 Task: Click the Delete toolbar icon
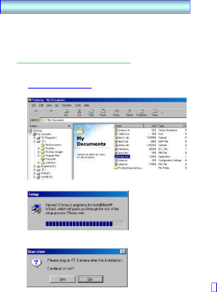[x=129, y=113]
